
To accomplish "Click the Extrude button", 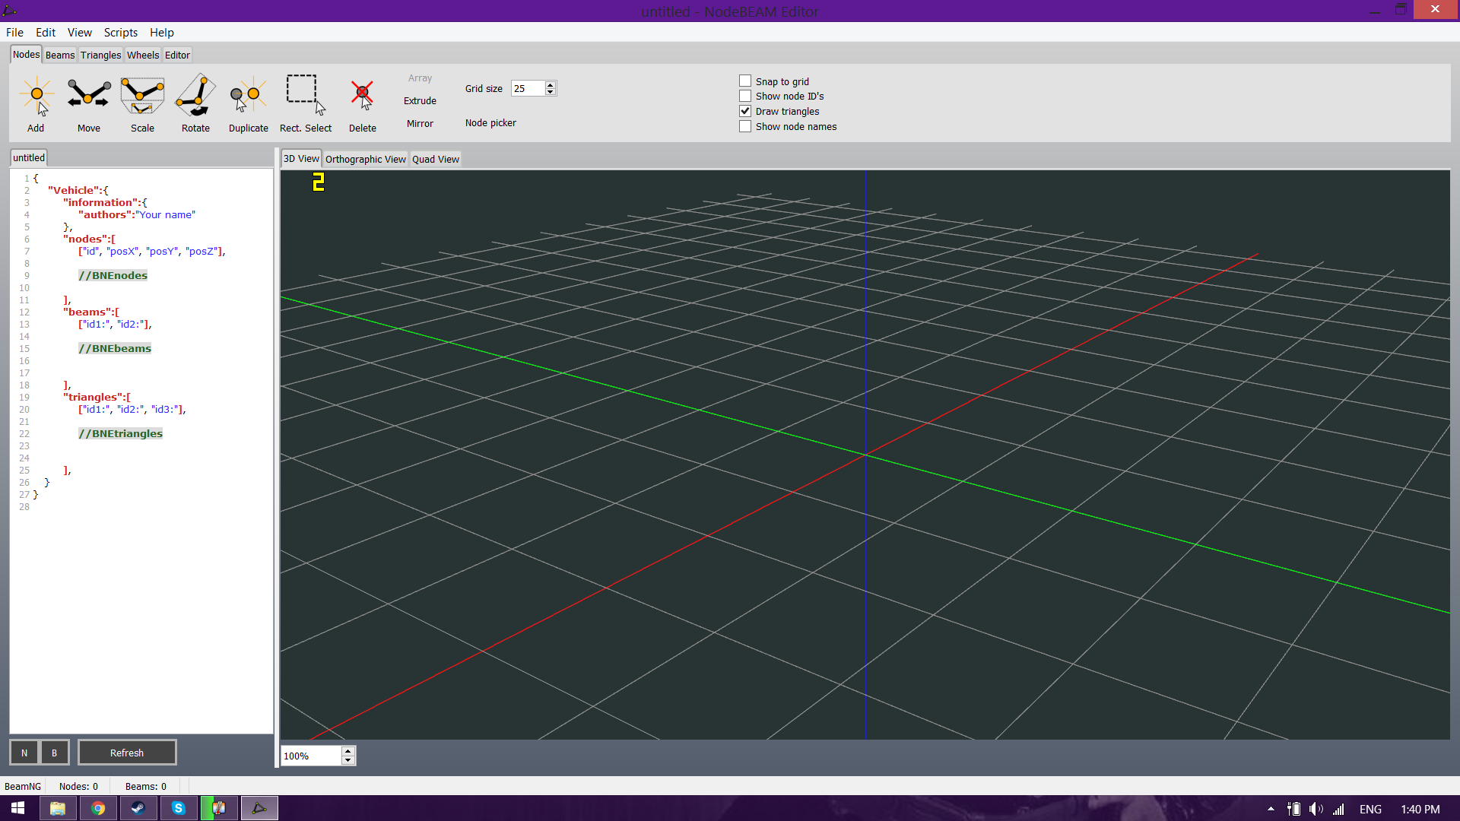I will click(420, 101).
